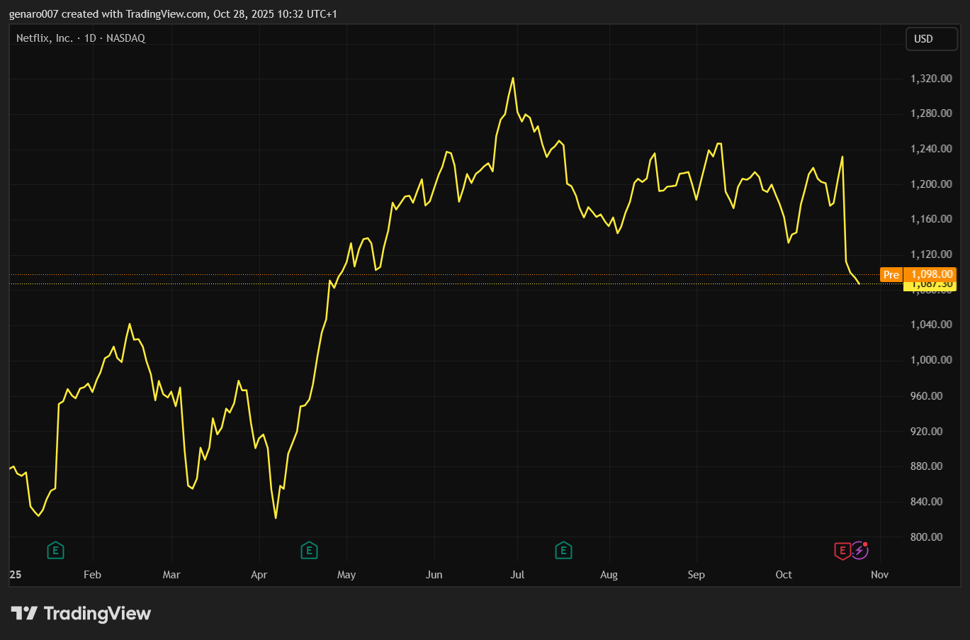Click the orange Pre pre-market label
Screen dimensions: 970x640
click(891, 275)
